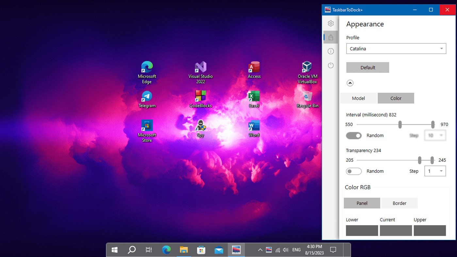Click the power icon in the sidebar
The image size is (457, 257).
tap(331, 65)
